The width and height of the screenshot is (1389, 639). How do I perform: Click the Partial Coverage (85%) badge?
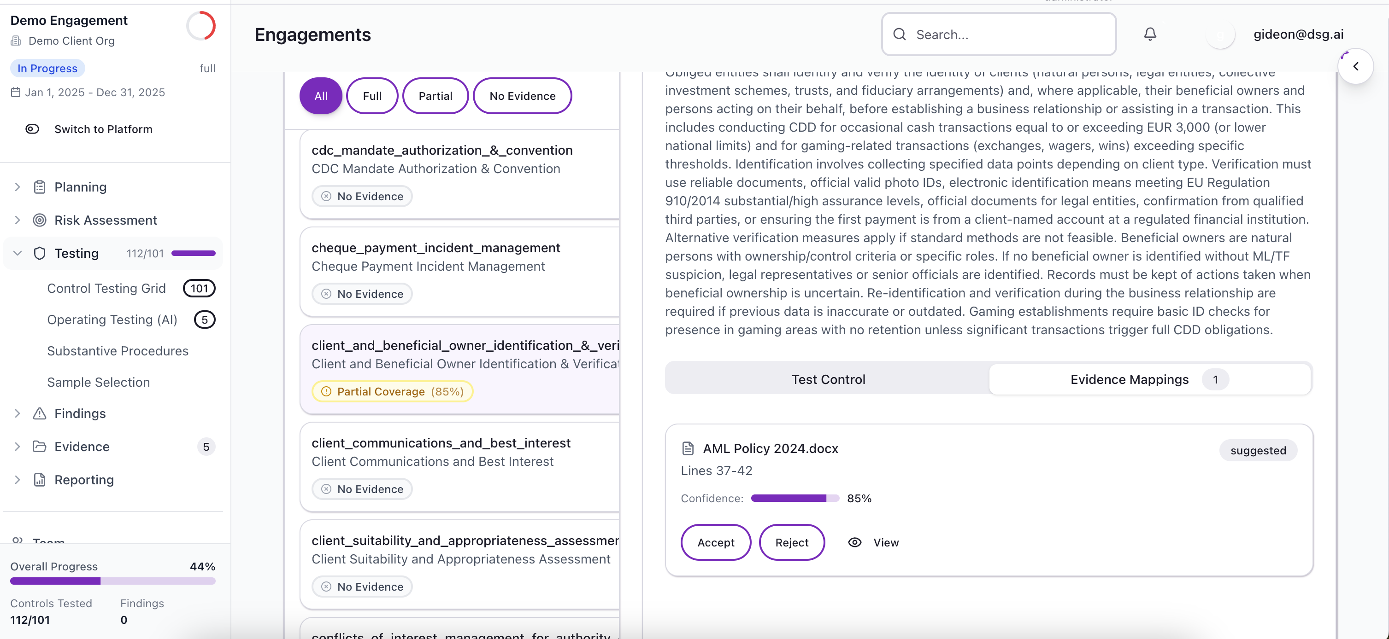coord(392,392)
